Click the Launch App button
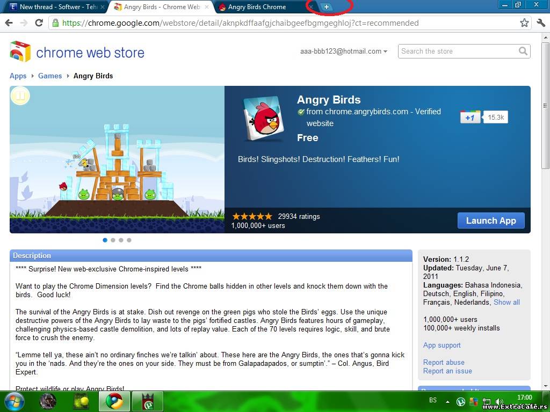Screen dimensions: 550x412 (x=491, y=220)
